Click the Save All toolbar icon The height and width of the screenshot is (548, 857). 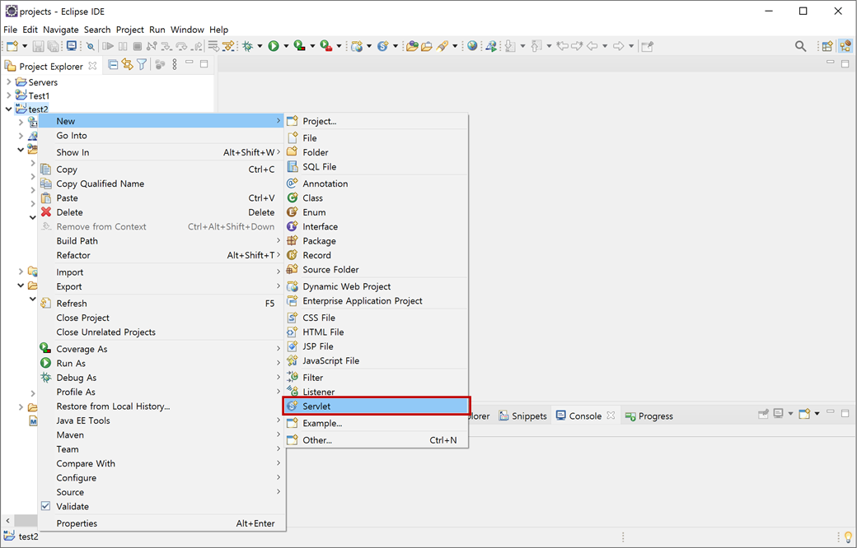[53, 46]
